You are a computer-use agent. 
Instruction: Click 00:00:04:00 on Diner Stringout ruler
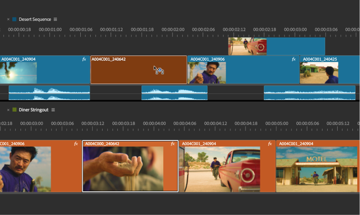(154, 123)
